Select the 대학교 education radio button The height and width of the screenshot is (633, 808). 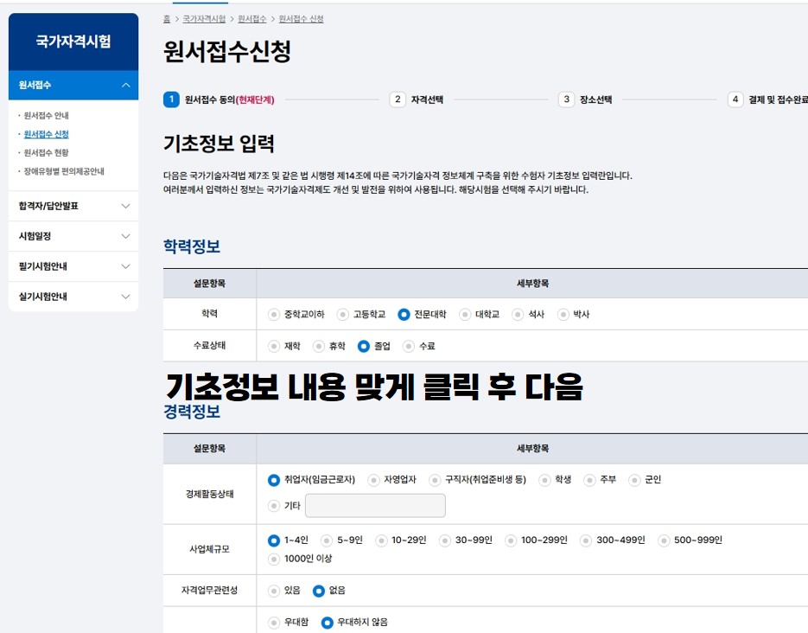tap(465, 315)
